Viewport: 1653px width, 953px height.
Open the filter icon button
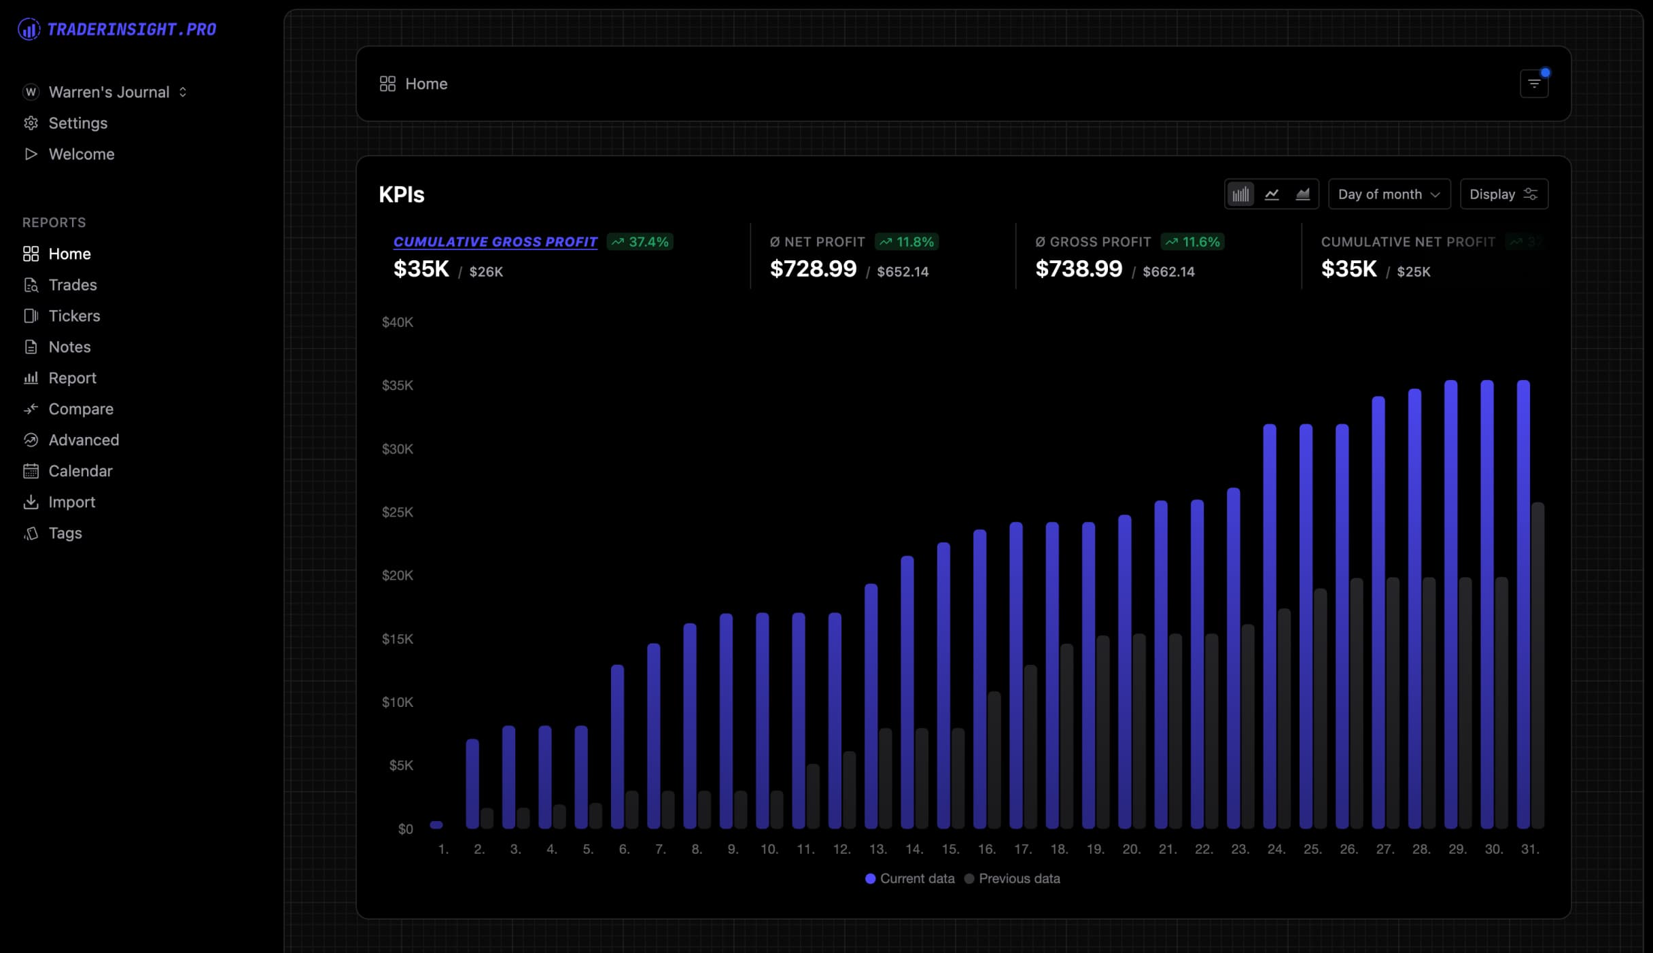pyautogui.click(x=1534, y=84)
